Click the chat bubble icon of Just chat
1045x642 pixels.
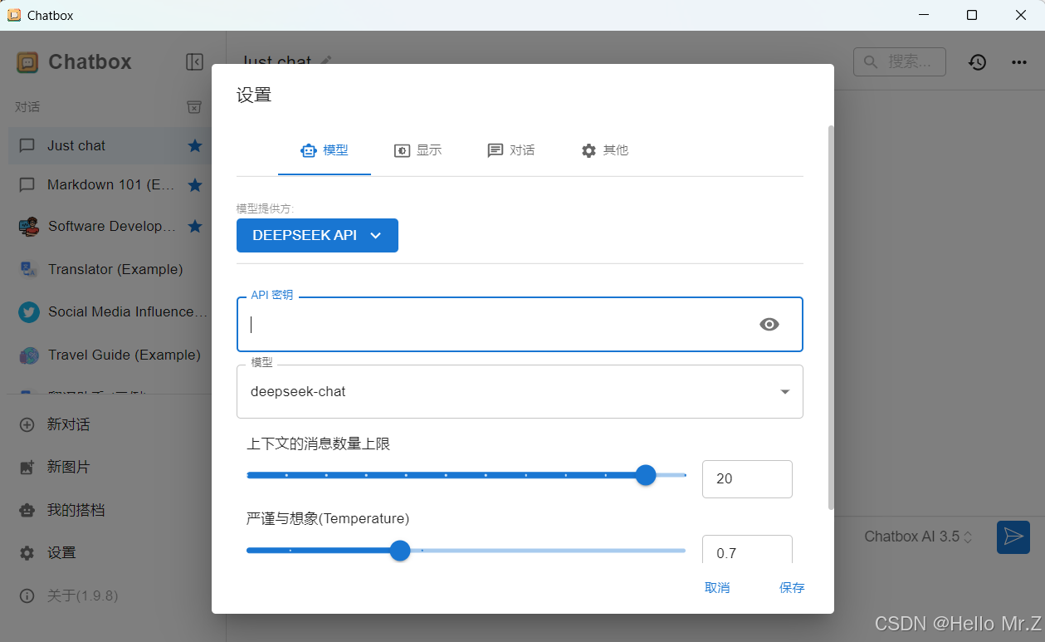point(27,146)
